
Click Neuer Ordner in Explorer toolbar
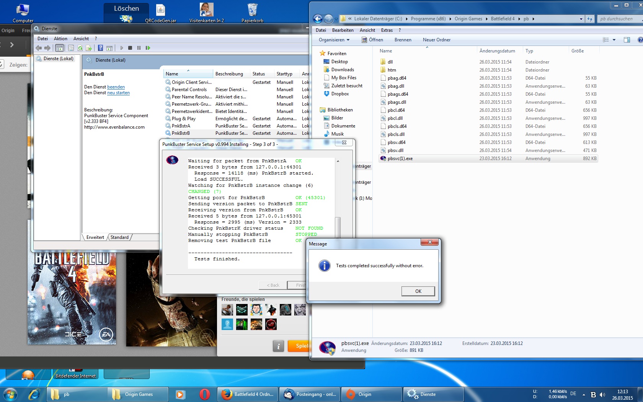[436, 40]
